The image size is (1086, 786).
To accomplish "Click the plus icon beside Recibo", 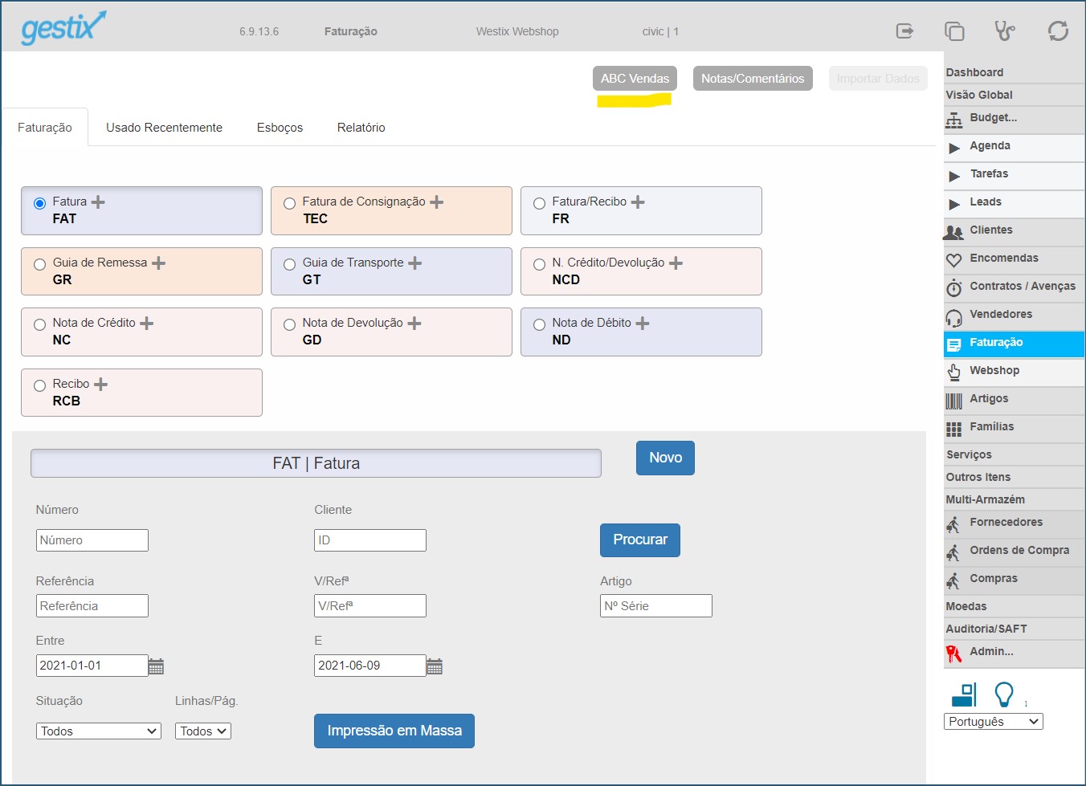I will (100, 384).
